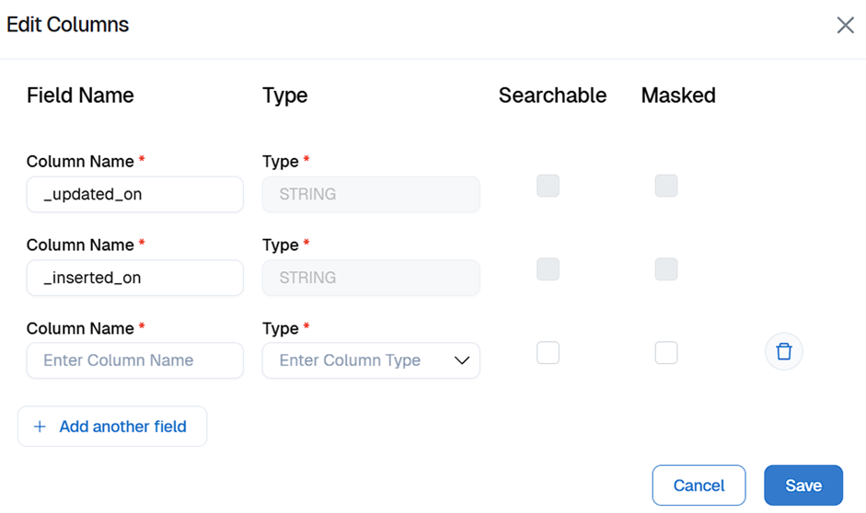This screenshot has height=513, width=866.
Task: Check Masked for the _inserted_on column
Action: tap(666, 269)
